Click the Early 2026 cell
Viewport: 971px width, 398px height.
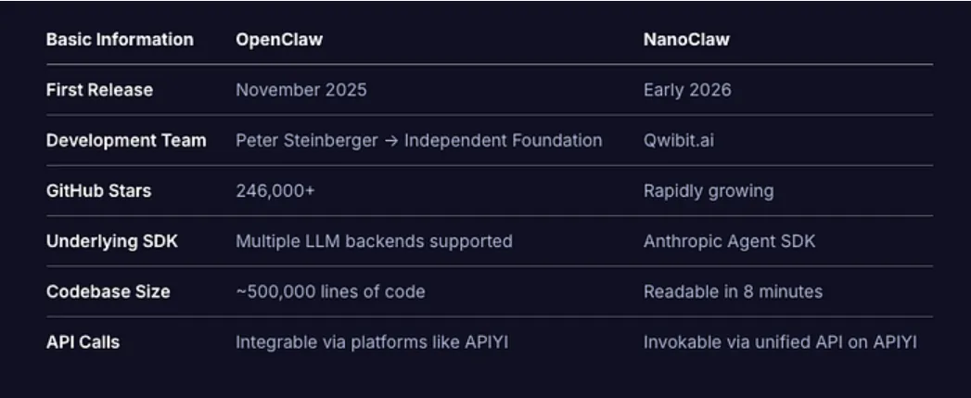click(x=687, y=90)
